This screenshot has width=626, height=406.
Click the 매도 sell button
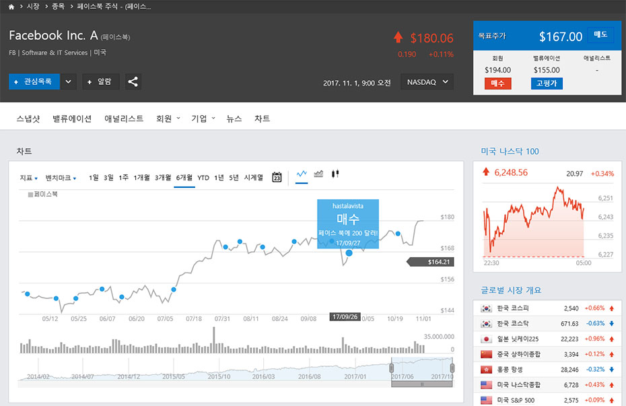pos(600,35)
